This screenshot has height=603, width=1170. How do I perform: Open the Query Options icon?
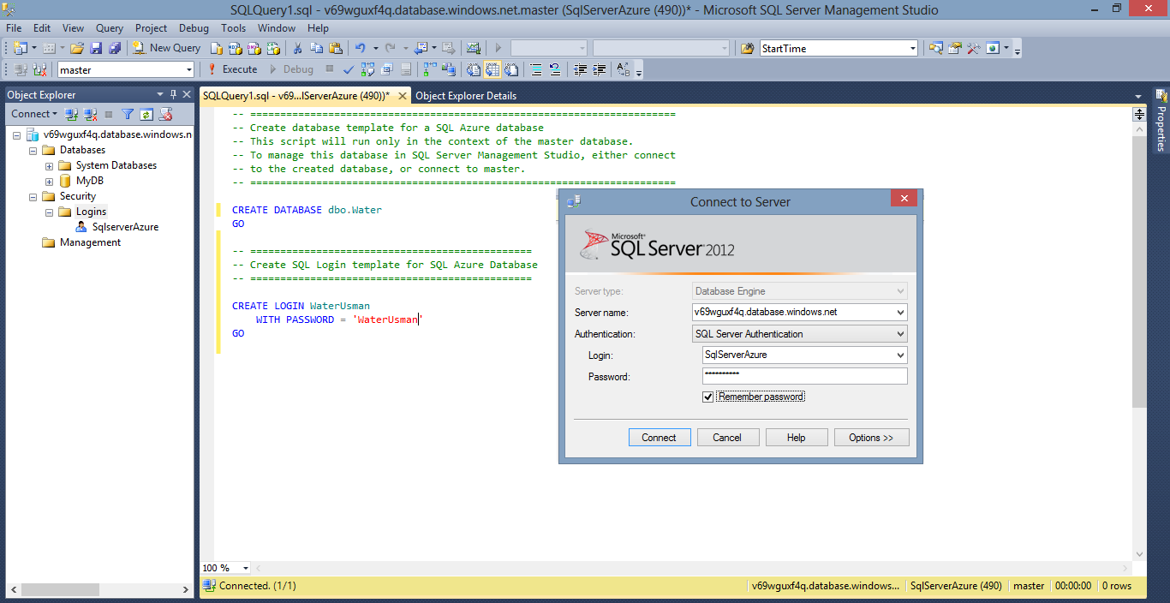tap(386, 69)
